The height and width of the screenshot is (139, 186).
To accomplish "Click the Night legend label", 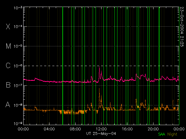I will [x=172, y=134].
